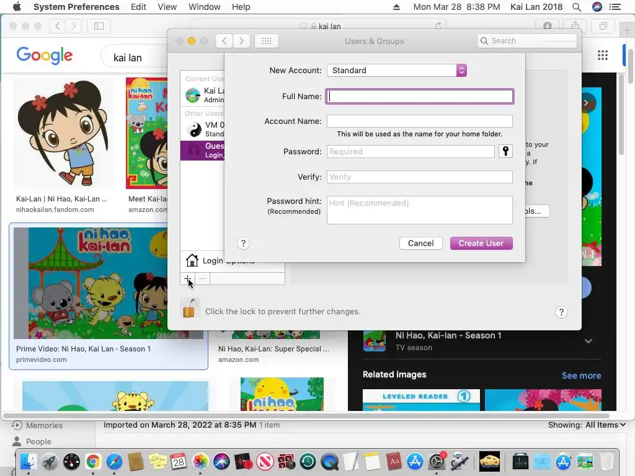Open the Edit menu
This screenshot has width=635, height=476.
[x=138, y=7]
